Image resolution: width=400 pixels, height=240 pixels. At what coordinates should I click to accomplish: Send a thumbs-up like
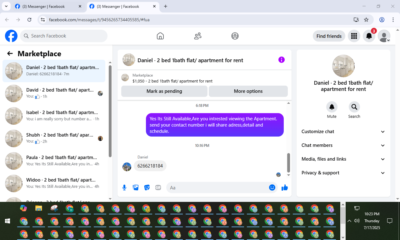click(x=285, y=187)
